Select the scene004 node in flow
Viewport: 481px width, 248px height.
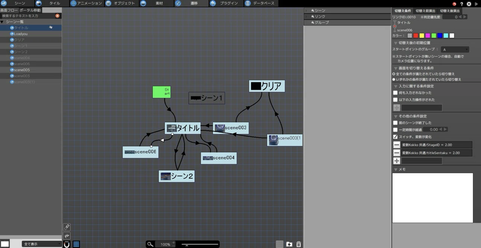pyautogui.click(x=219, y=158)
